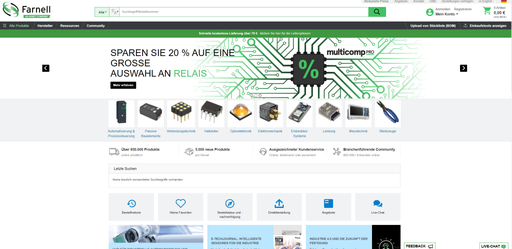The image size is (512, 249).
Task: Open the Messtechnik oscilloscope image
Action: (358, 113)
